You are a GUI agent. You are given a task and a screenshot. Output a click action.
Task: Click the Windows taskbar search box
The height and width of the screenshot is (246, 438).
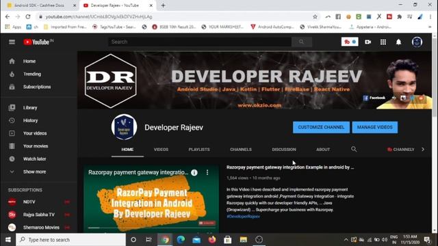pyautogui.click(x=71, y=240)
